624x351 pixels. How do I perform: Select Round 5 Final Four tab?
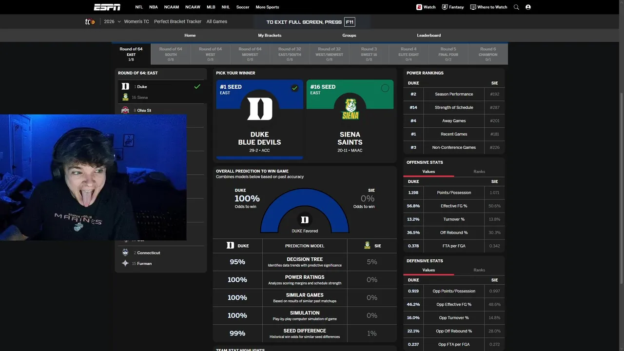click(448, 54)
